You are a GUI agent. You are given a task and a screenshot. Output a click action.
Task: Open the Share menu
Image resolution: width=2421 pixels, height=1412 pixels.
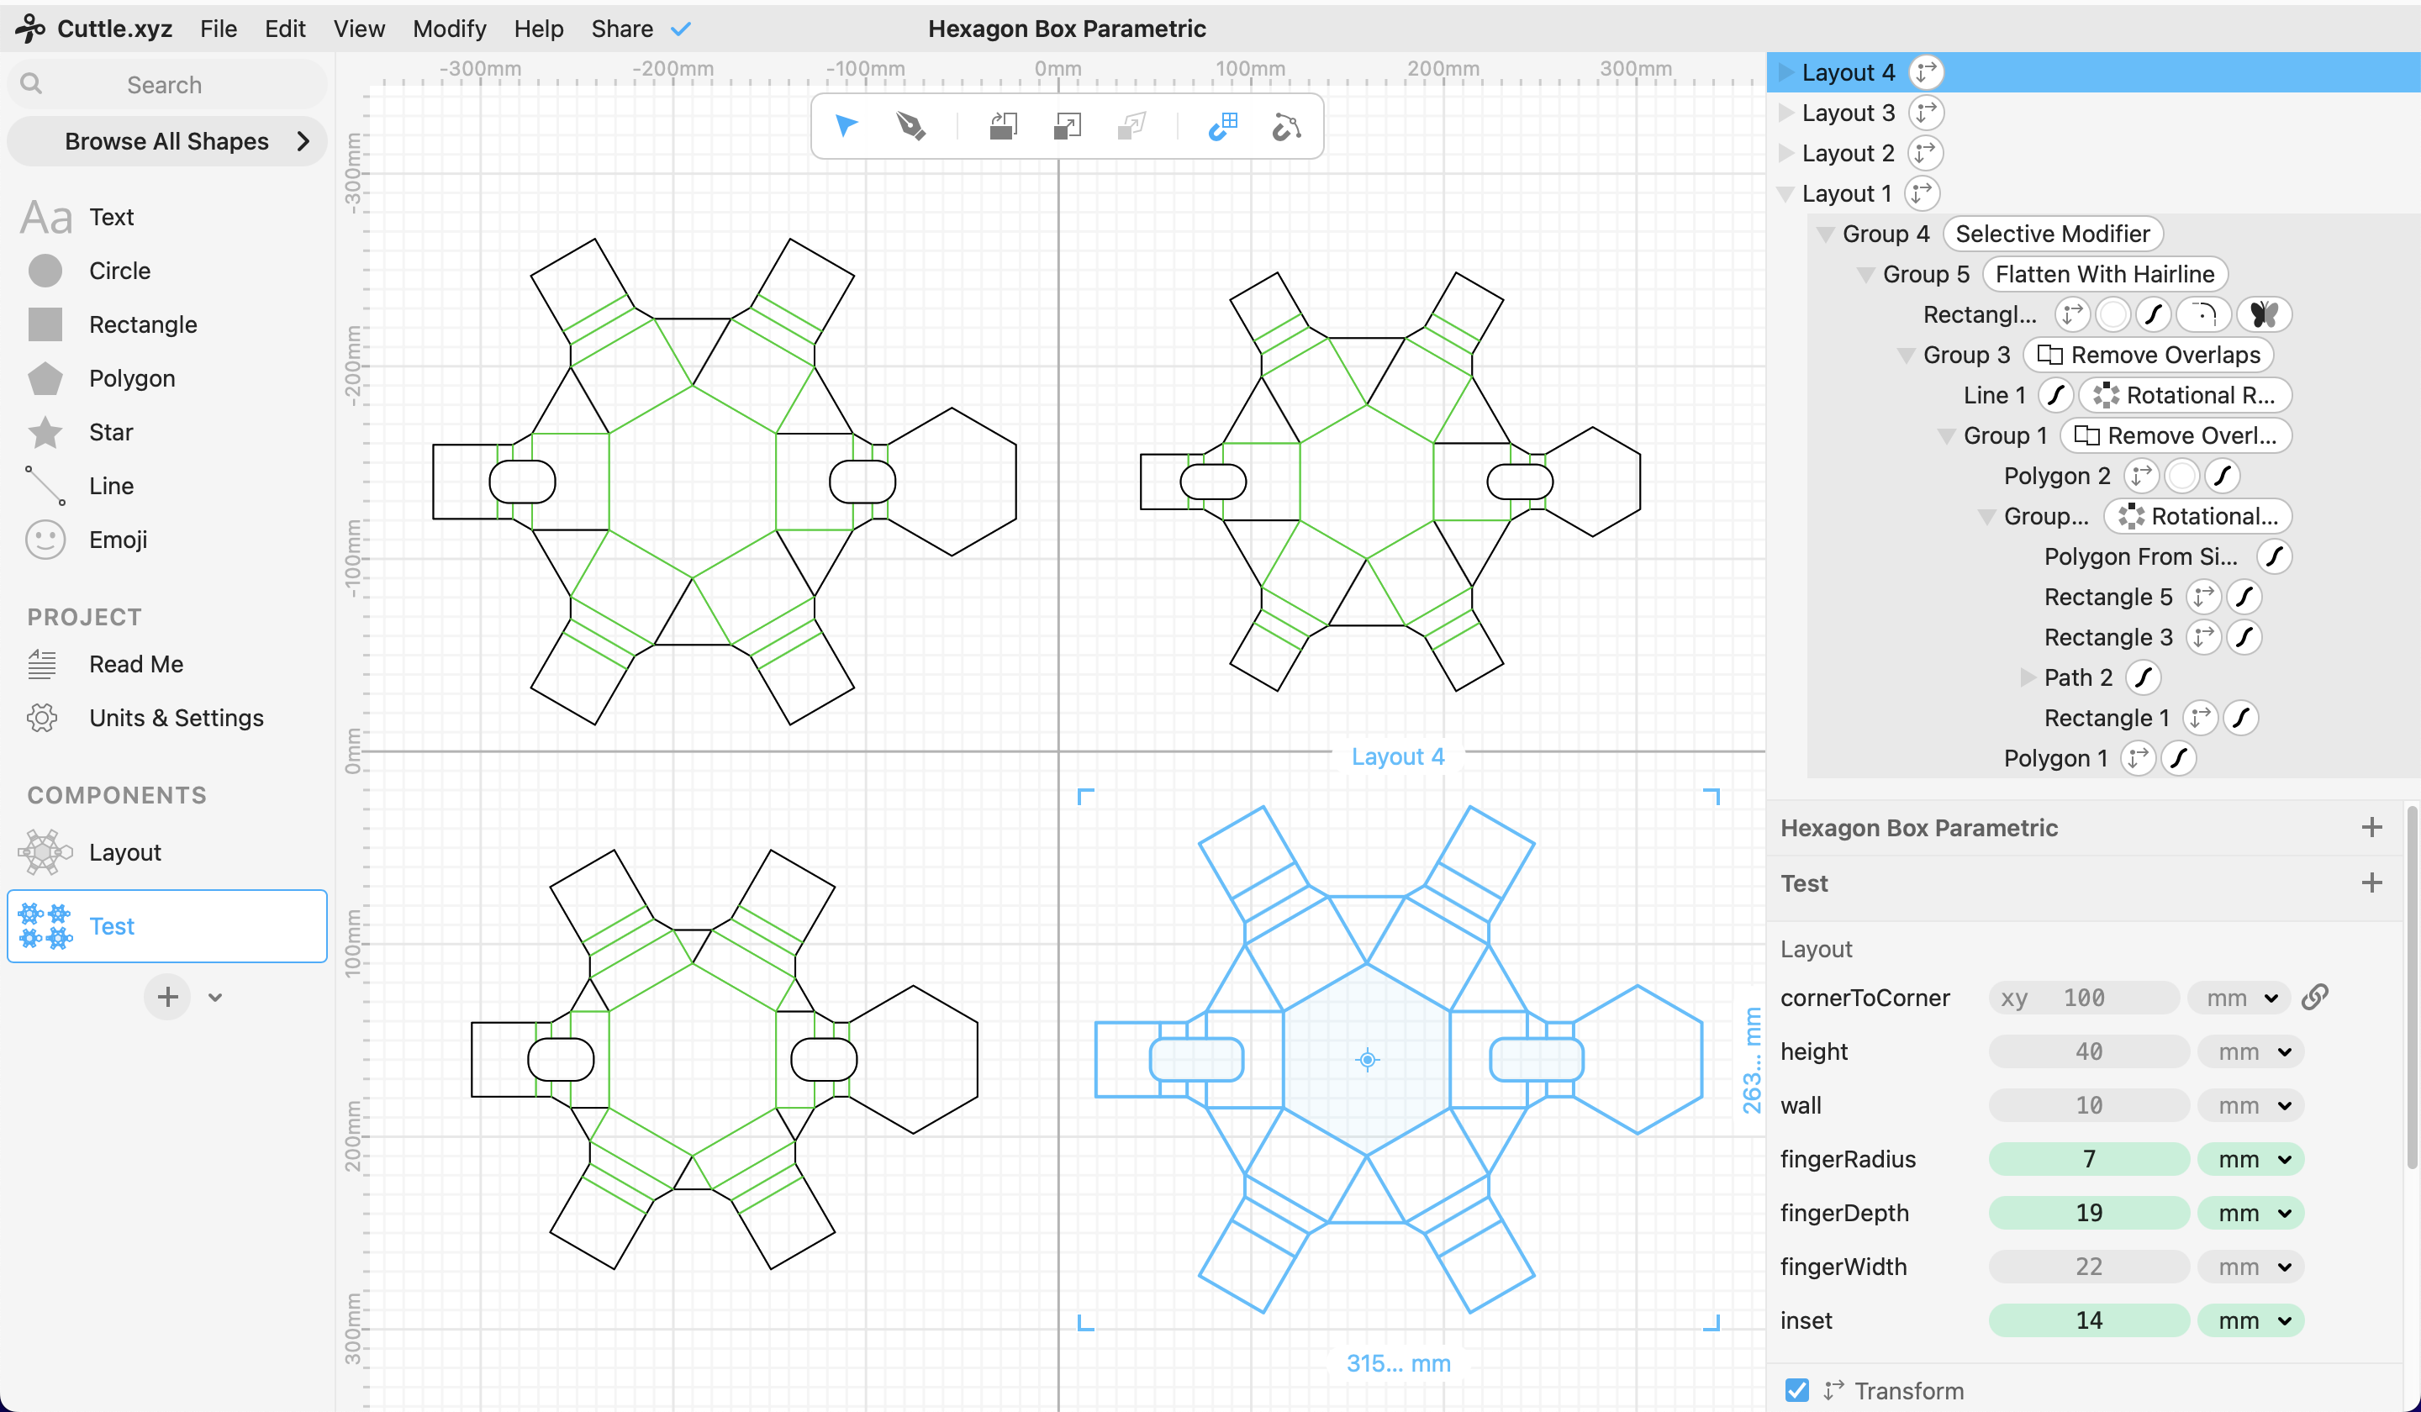[x=621, y=28]
